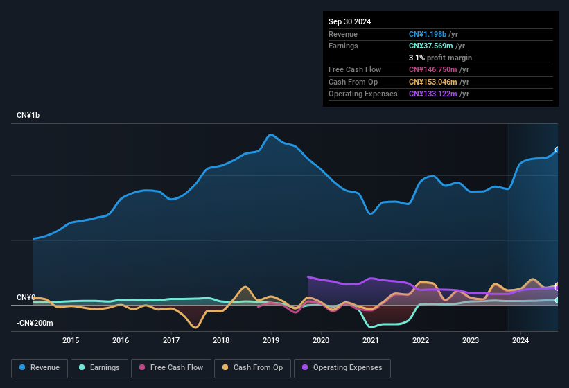
Task: Click the purple Operating Expenses legend dot
Action: click(x=305, y=367)
